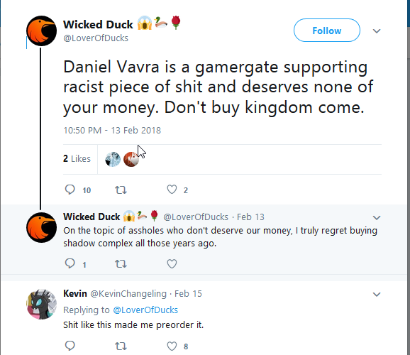Open @LoverOfDucks link in Kevin's reply
Image resolution: width=410 pixels, height=355 pixels.
(145, 310)
